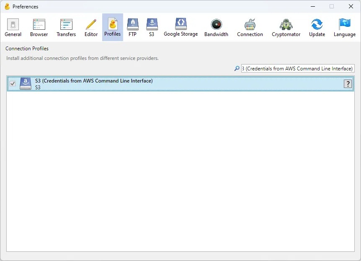Click the profile search text field
Viewport: 361px width, 261px height.
point(298,68)
